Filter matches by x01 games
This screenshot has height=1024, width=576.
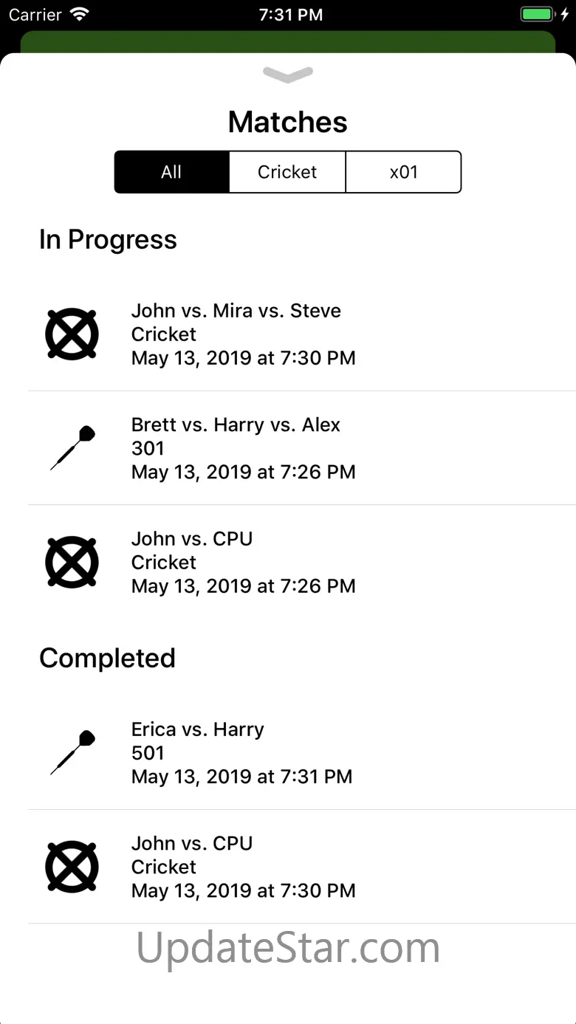tap(403, 172)
